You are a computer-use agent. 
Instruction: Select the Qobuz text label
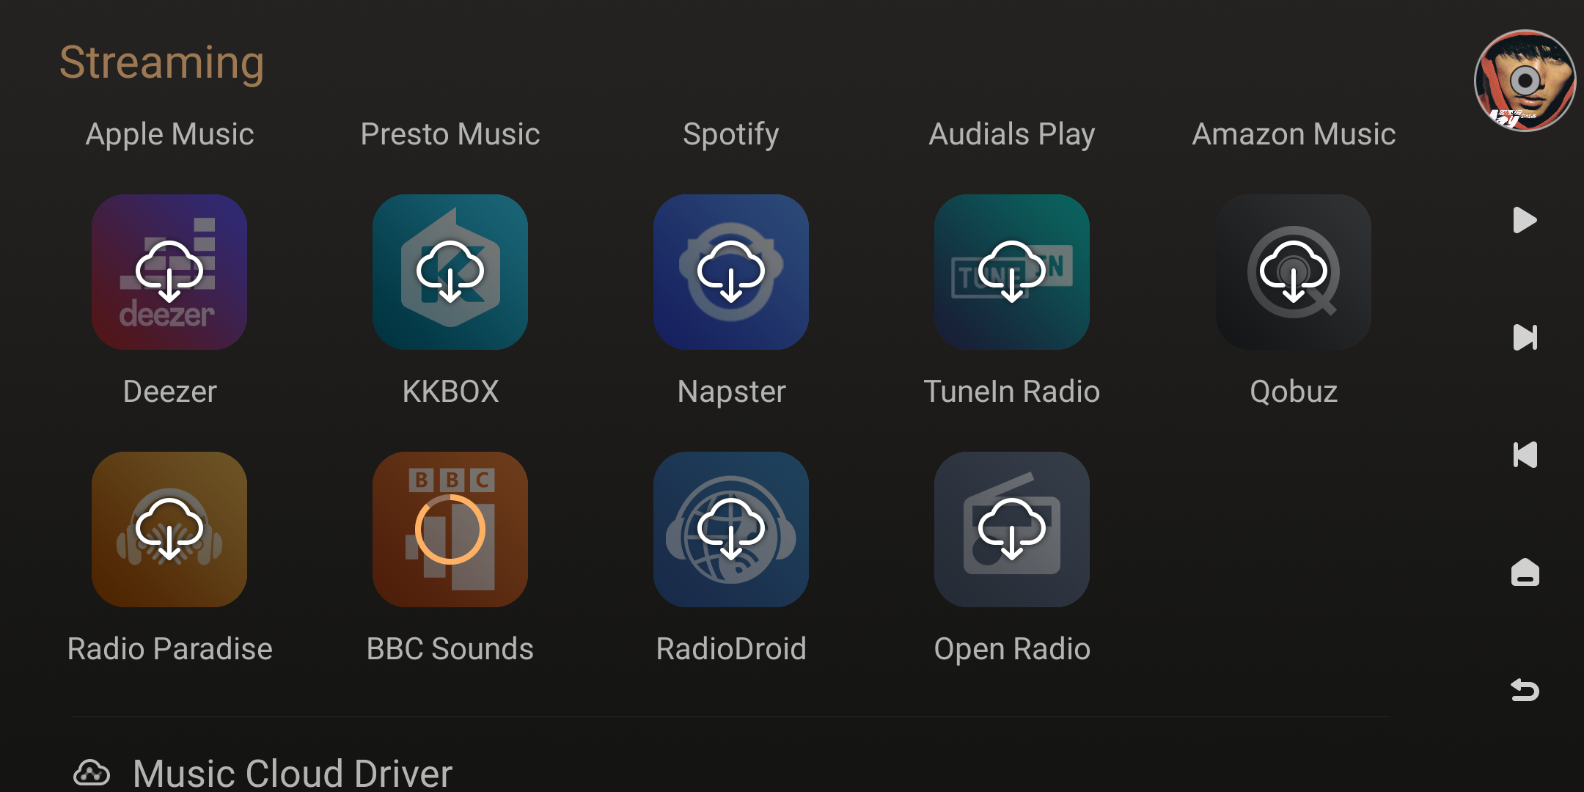tap(1294, 392)
